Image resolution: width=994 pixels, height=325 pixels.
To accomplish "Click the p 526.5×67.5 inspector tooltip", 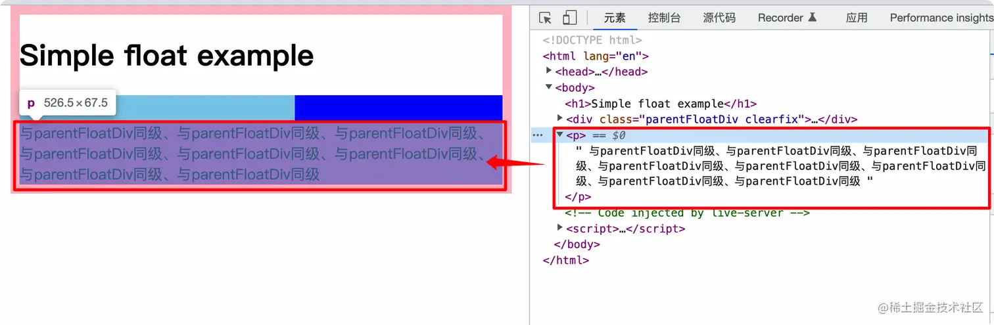I will pos(68,103).
